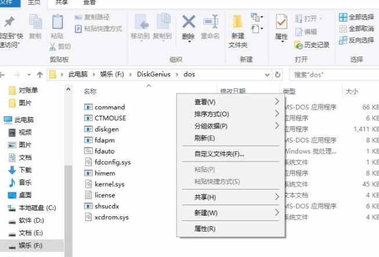Viewport: 379px width, 257px height.
Task: Click Open (打开) in the ribbon
Action: [308, 19]
